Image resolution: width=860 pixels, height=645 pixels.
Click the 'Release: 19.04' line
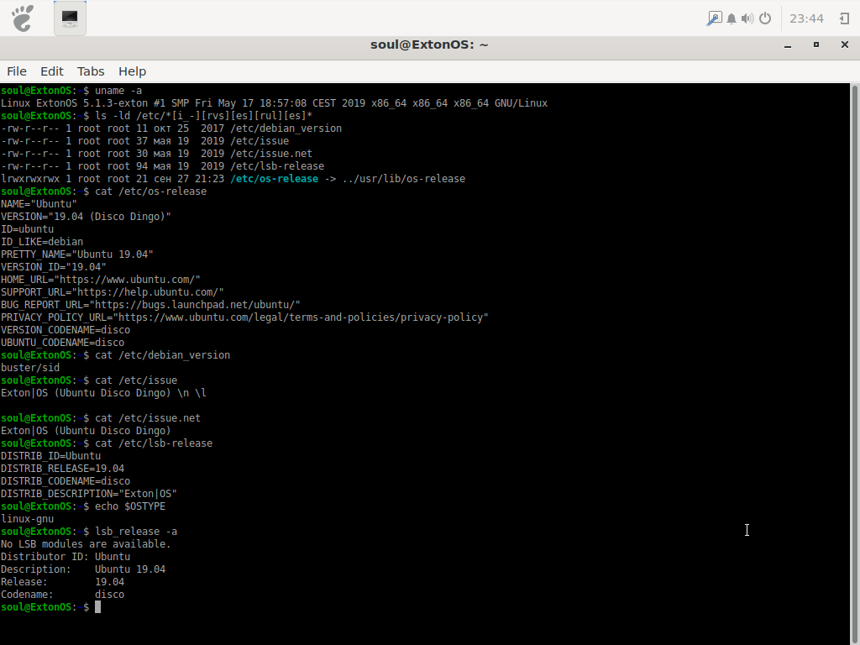pyautogui.click(x=62, y=583)
